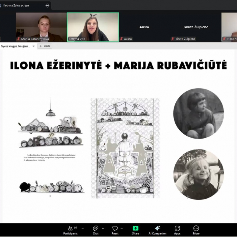Select Mariia Baranchykova's video tile

pyautogui.click(x=41, y=27)
